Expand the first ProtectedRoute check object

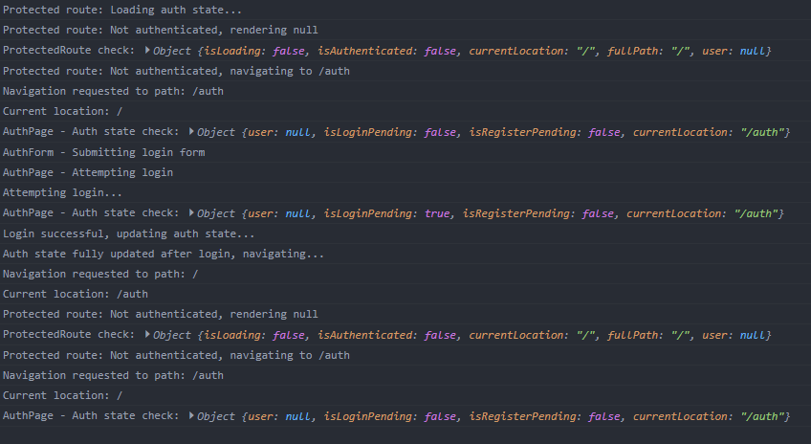click(x=147, y=50)
